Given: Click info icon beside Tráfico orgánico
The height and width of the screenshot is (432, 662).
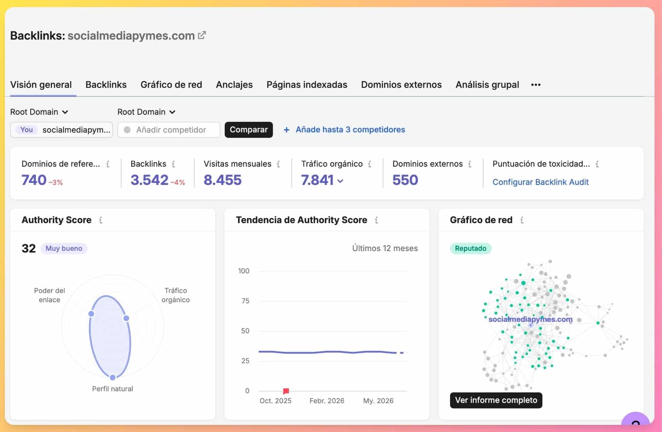Looking at the screenshot, I should point(370,164).
